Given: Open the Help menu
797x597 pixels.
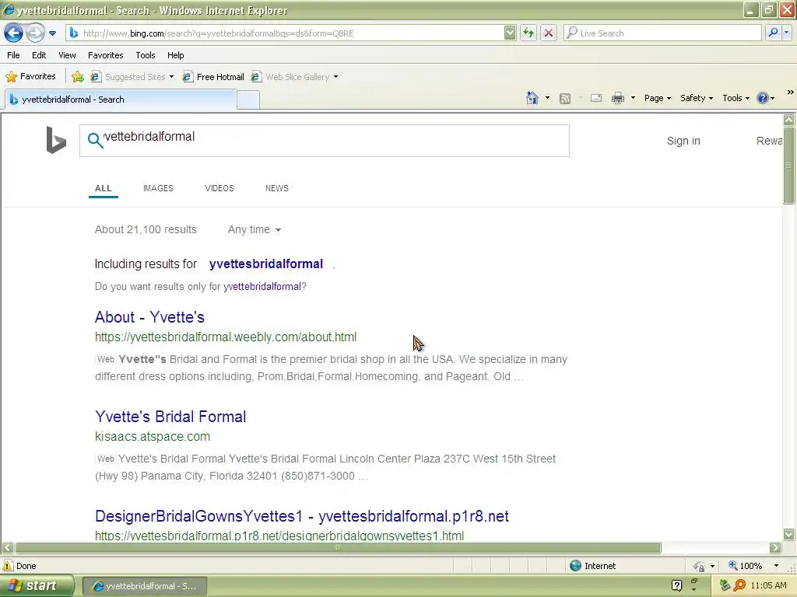Looking at the screenshot, I should tap(175, 55).
